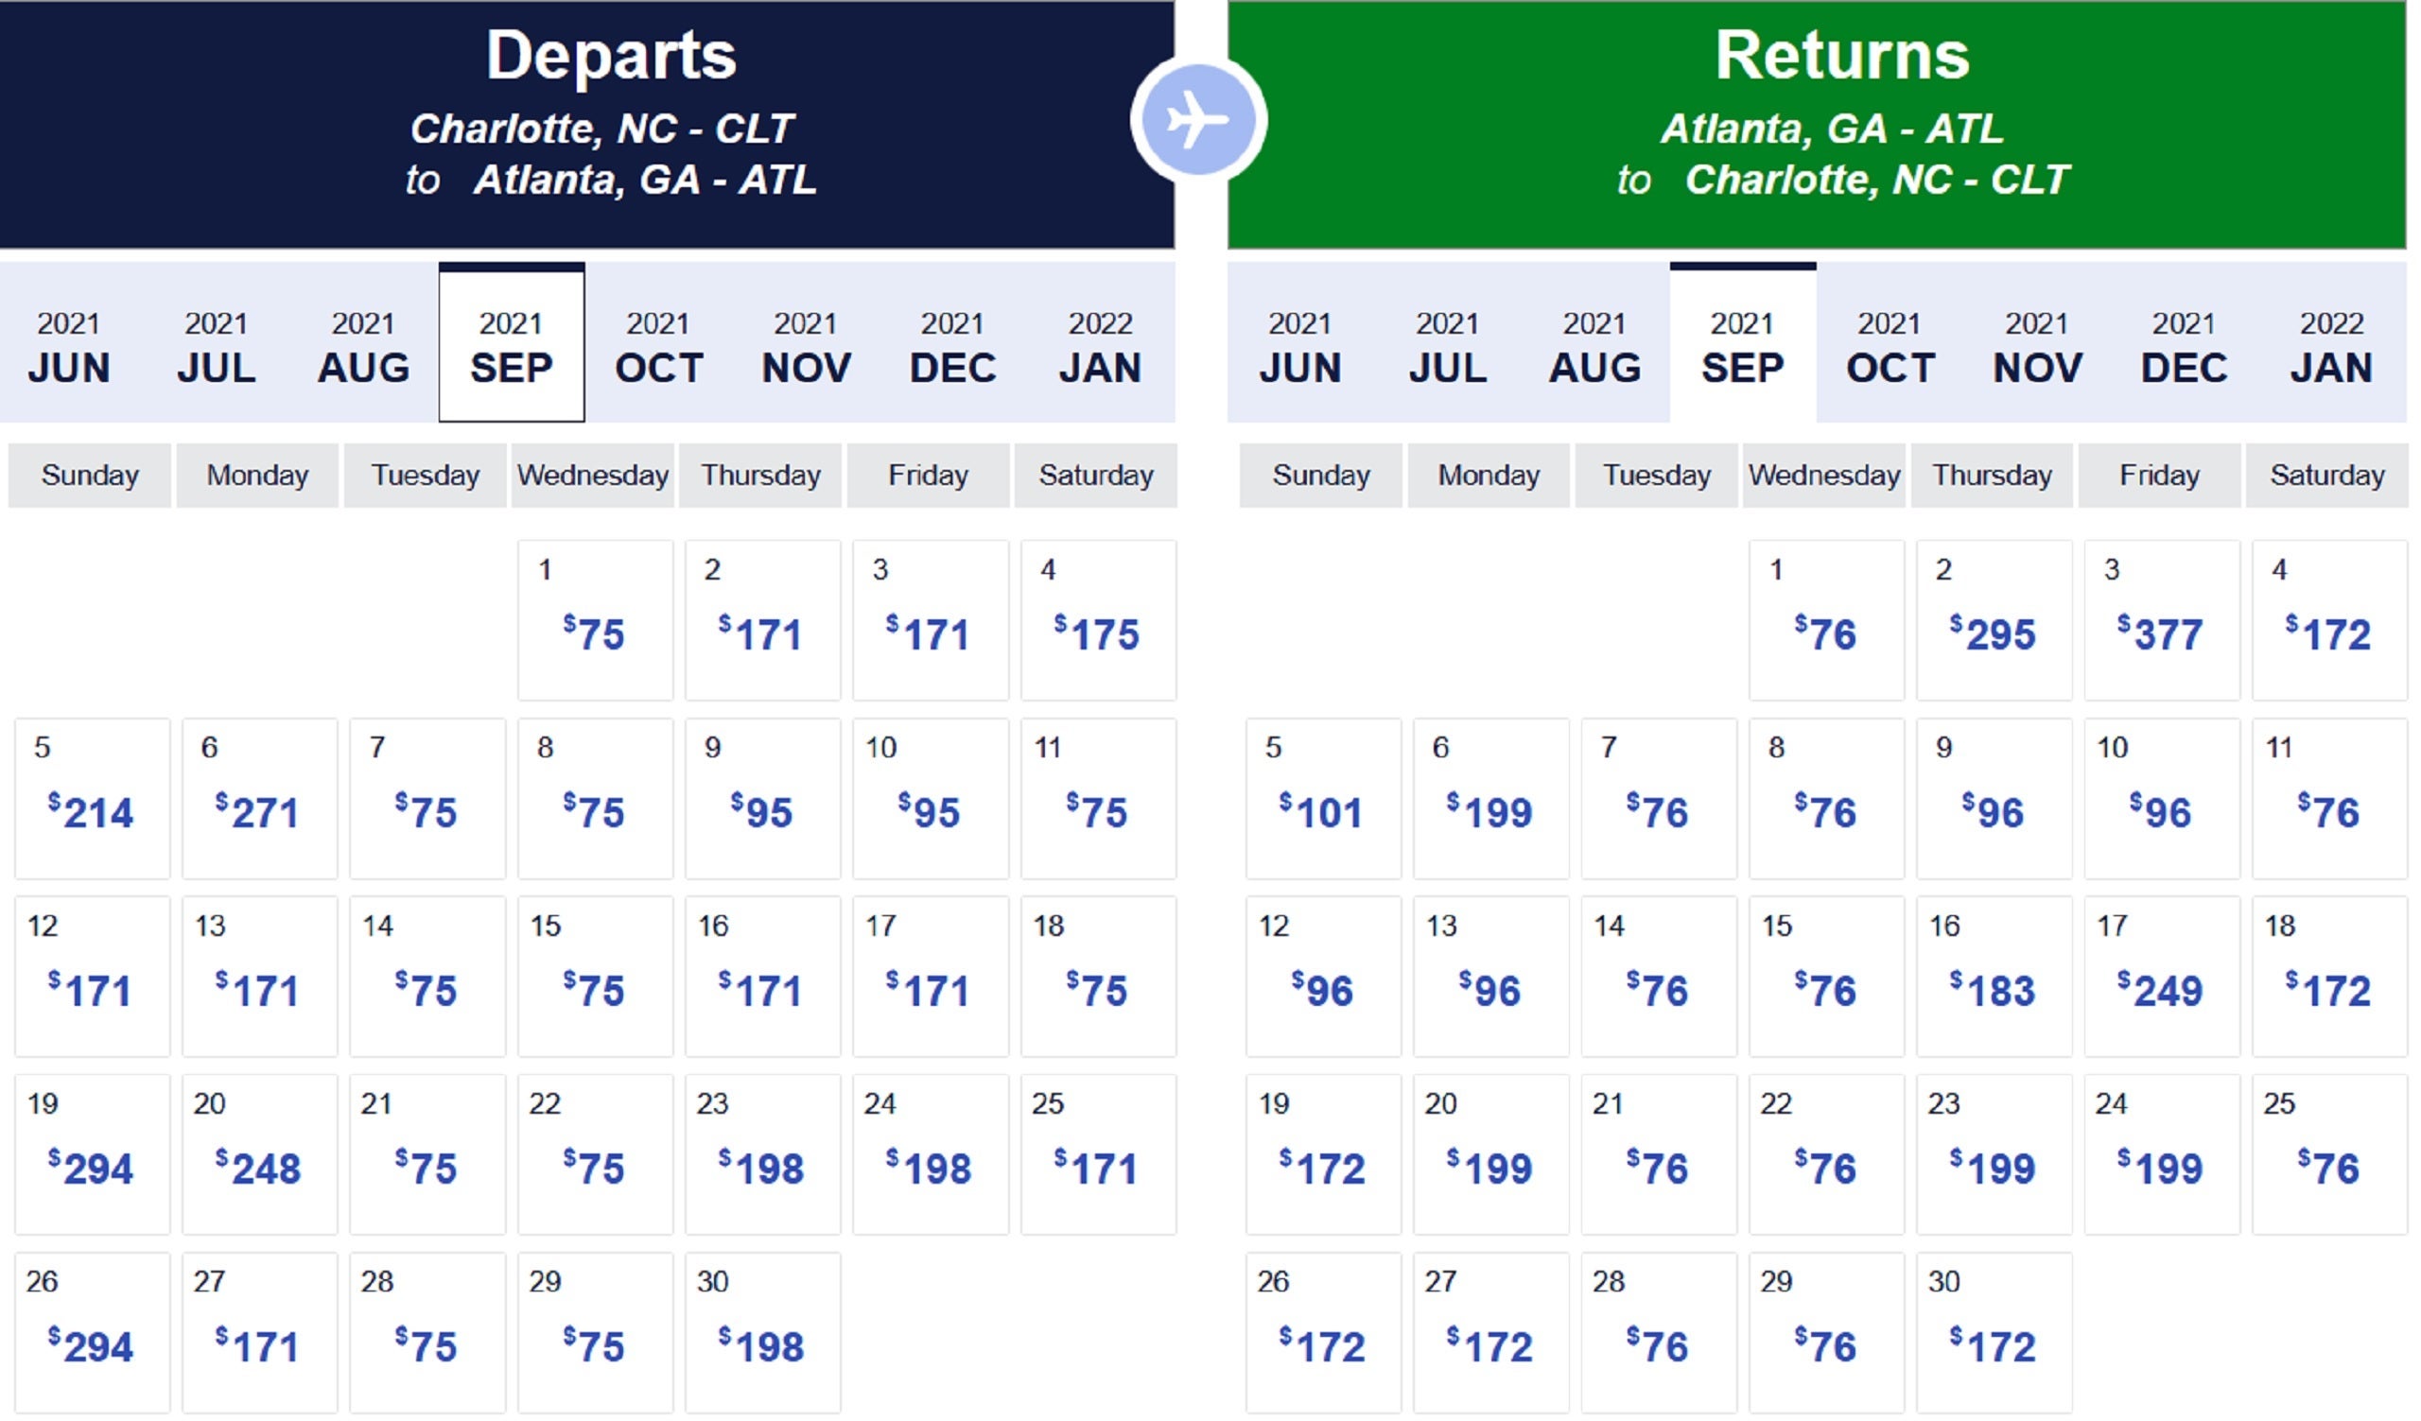Choose return on September 30 at $172
The width and height of the screenshot is (2421, 1421).
coord(1994,1332)
